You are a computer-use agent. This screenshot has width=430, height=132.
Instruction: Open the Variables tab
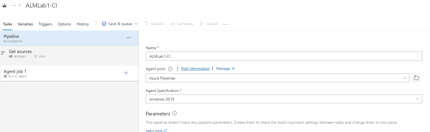(x=25, y=24)
